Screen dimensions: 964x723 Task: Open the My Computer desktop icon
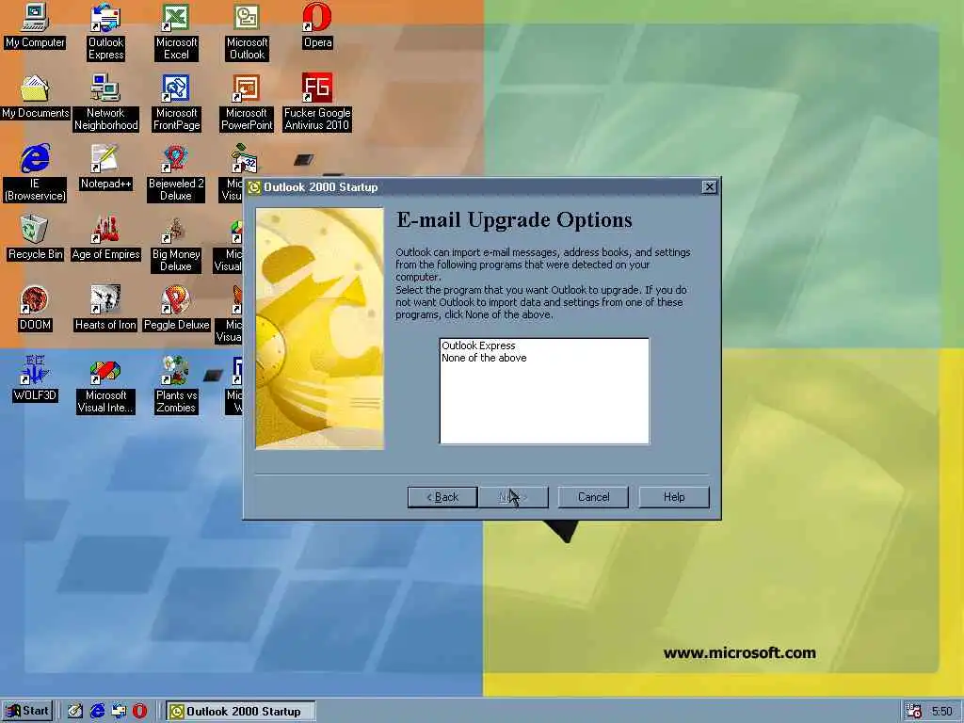point(35,25)
